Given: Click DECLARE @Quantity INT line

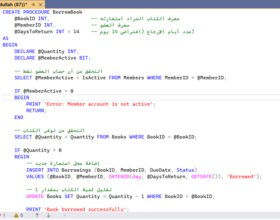Looking at the screenshot, I should (x=47, y=51).
